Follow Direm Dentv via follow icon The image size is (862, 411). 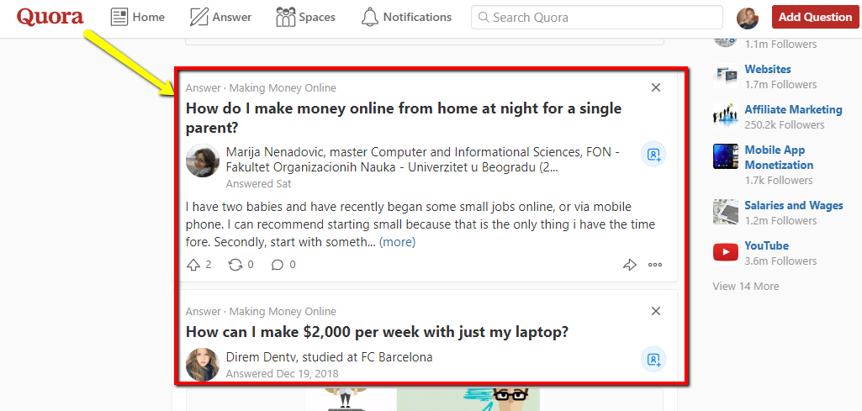click(x=653, y=360)
